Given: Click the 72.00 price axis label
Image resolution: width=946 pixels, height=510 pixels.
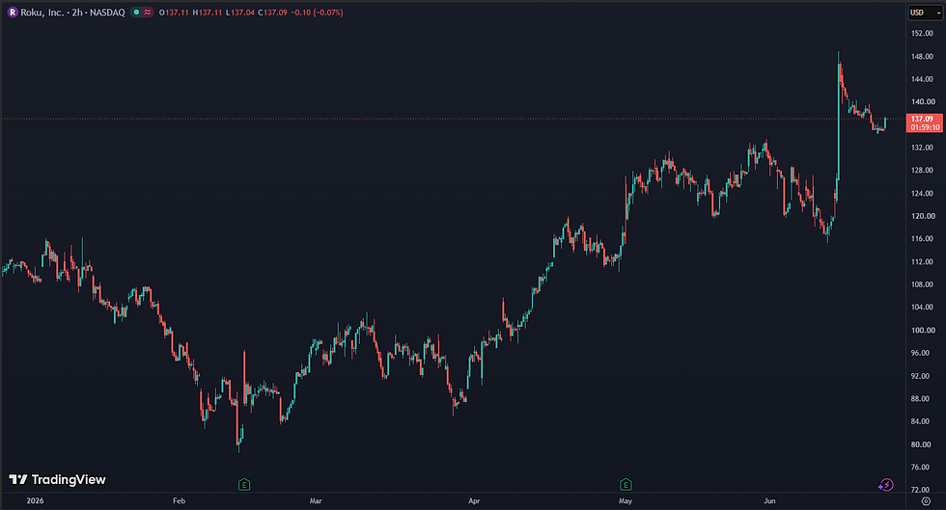Looking at the screenshot, I should pos(920,490).
